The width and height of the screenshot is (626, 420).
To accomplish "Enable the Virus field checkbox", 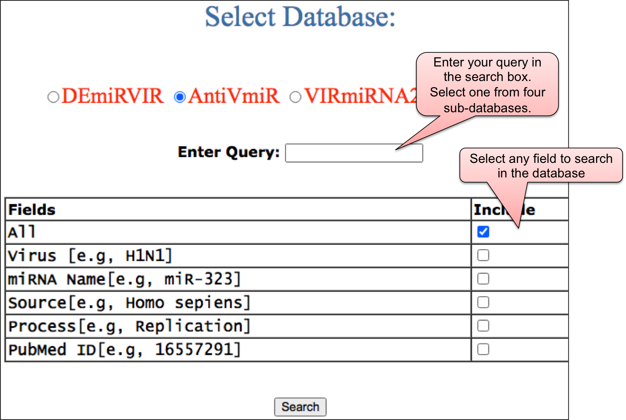I will point(483,255).
